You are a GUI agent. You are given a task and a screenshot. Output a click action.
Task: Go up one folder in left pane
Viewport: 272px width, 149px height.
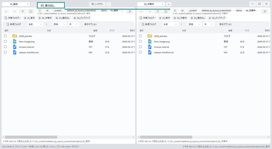(23, 12)
